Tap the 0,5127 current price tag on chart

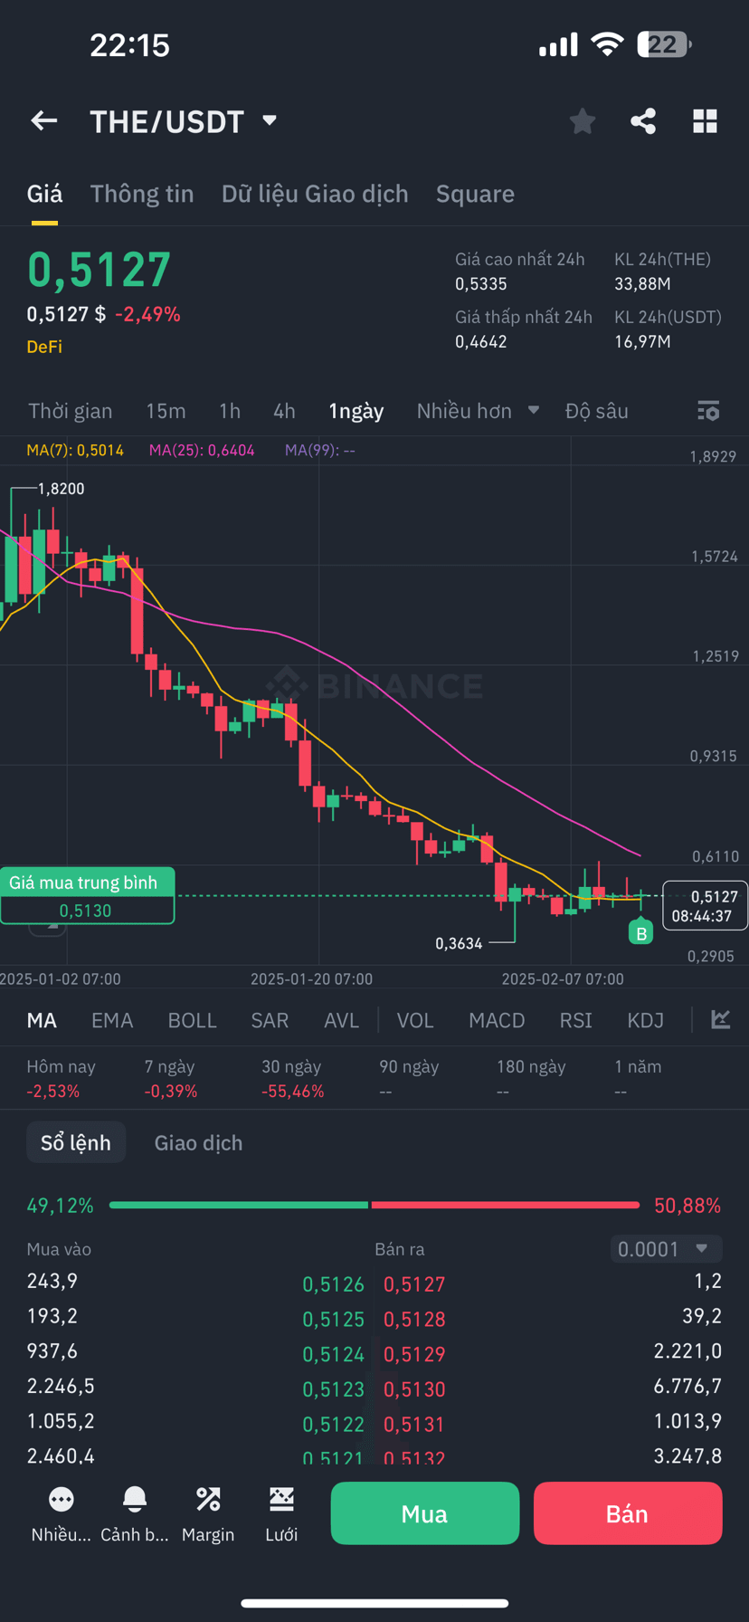(705, 905)
